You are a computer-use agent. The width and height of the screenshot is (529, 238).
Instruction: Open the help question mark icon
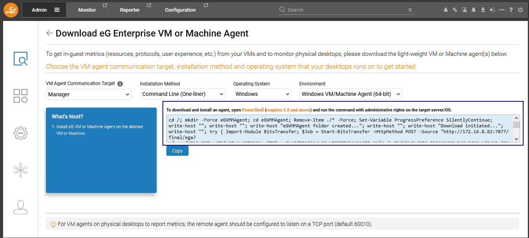pos(511,10)
